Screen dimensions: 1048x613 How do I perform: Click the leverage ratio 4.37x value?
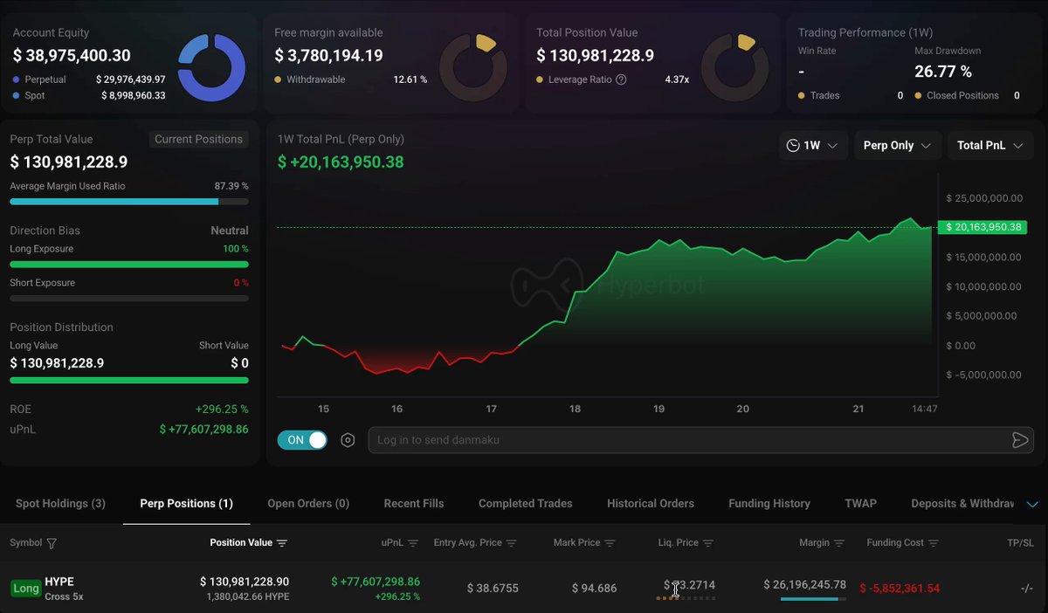(675, 79)
